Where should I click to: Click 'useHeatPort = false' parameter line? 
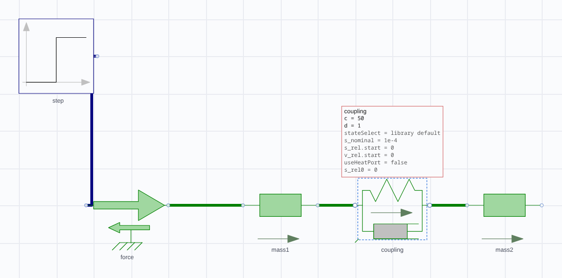click(376, 162)
